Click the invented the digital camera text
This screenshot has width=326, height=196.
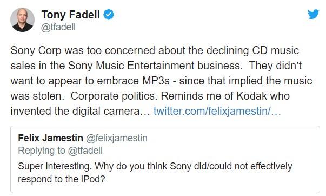click(75, 111)
